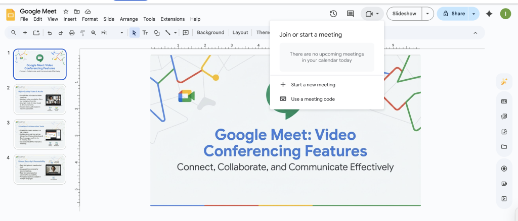Image resolution: width=518 pixels, height=221 pixels.
Task: Click the record button in the side panel
Action: click(x=504, y=169)
